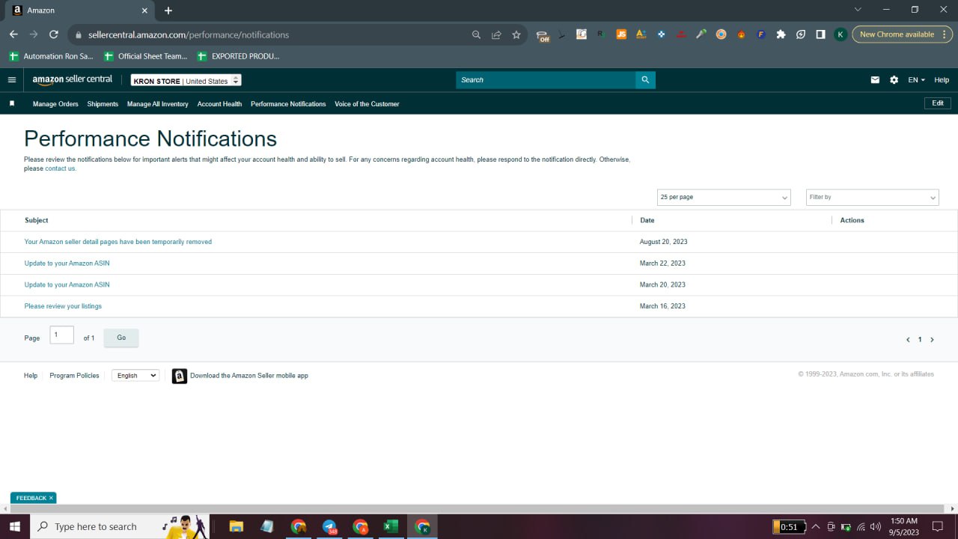Go to previous page with left chevron

coord(908,340)
